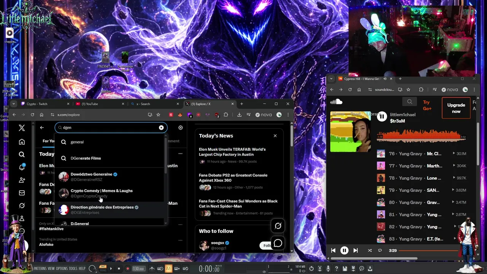Toggle shuffle in SoundCloud player

coord(370,250)
